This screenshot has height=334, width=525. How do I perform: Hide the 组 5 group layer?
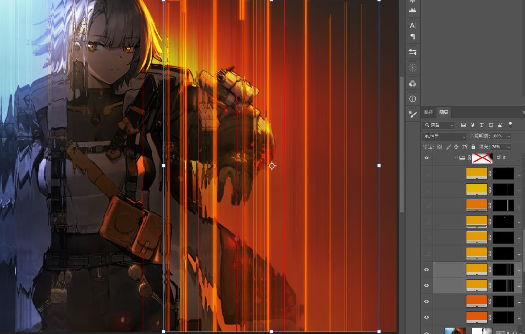point(427,158)
